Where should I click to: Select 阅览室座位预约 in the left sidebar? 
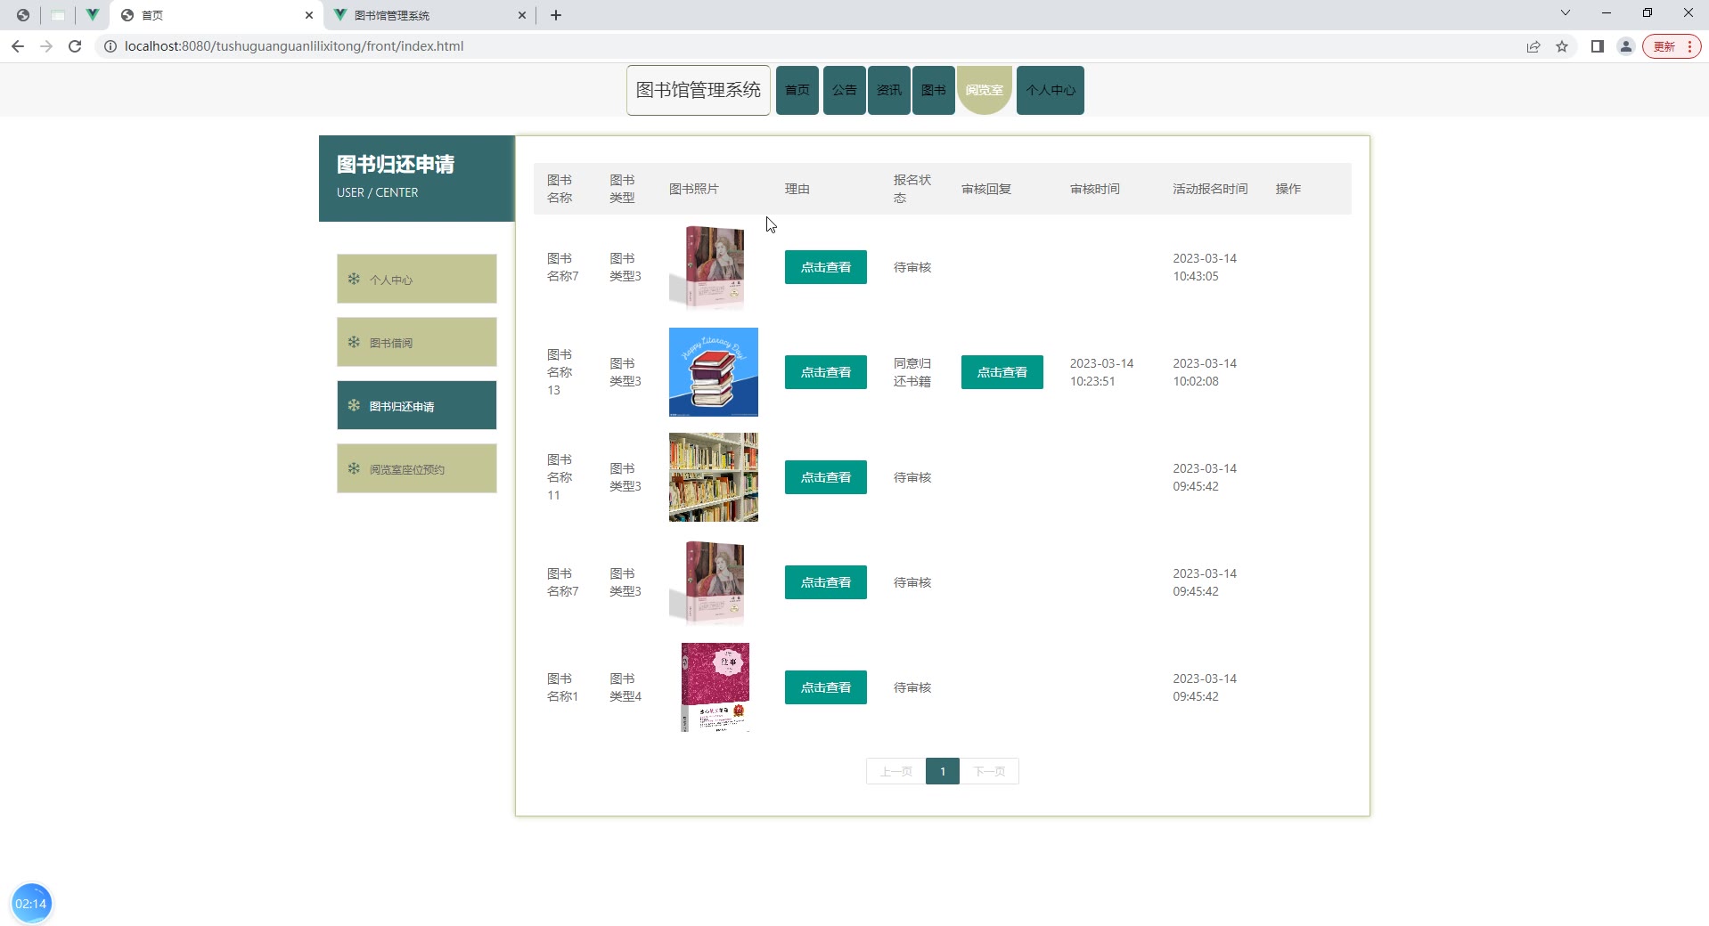pos(417,469)
